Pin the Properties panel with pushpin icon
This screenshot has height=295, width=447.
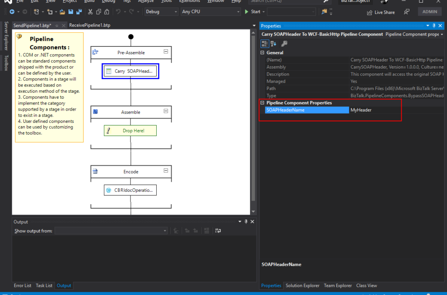pos(434,26)
